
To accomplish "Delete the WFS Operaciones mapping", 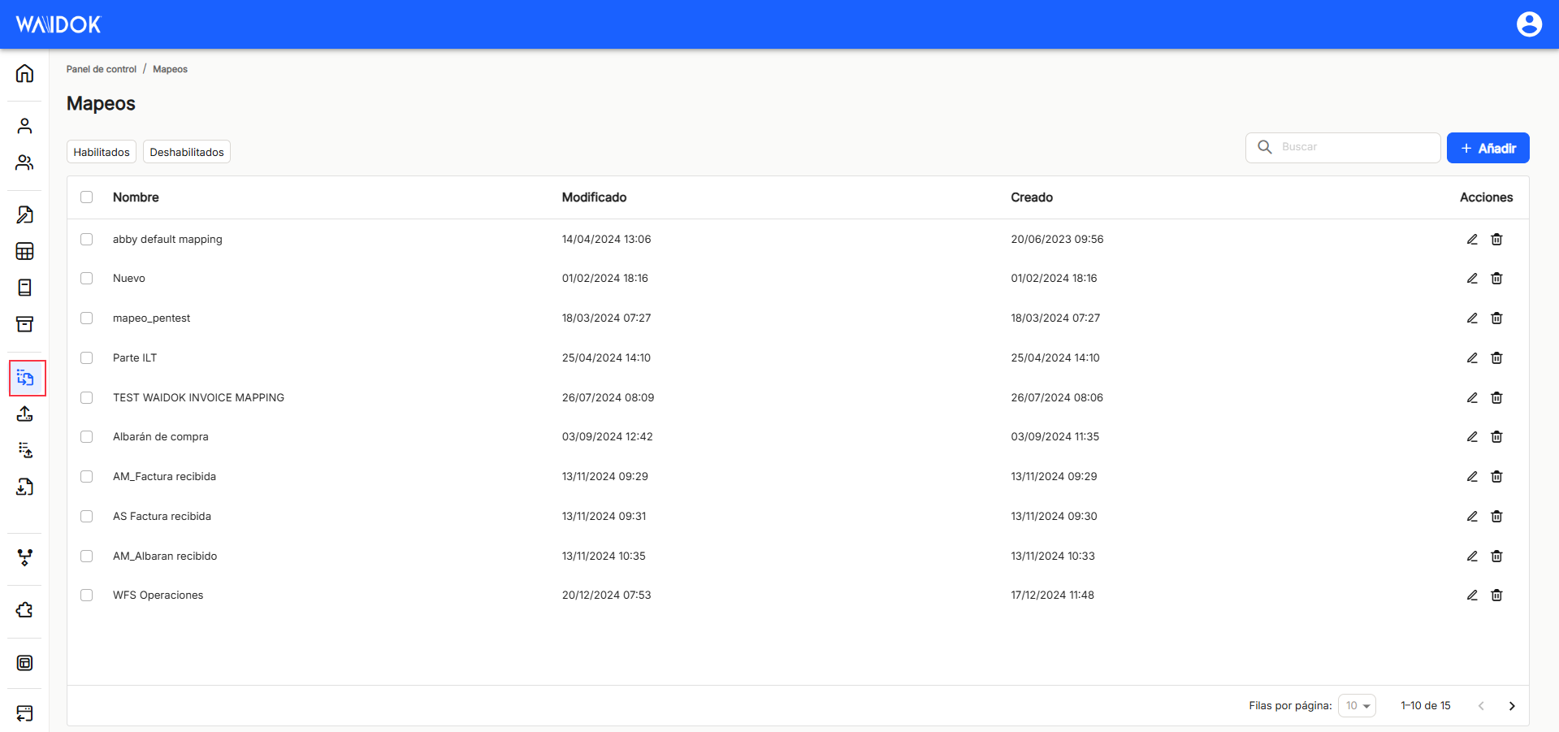I will [x=1496, y=595].
